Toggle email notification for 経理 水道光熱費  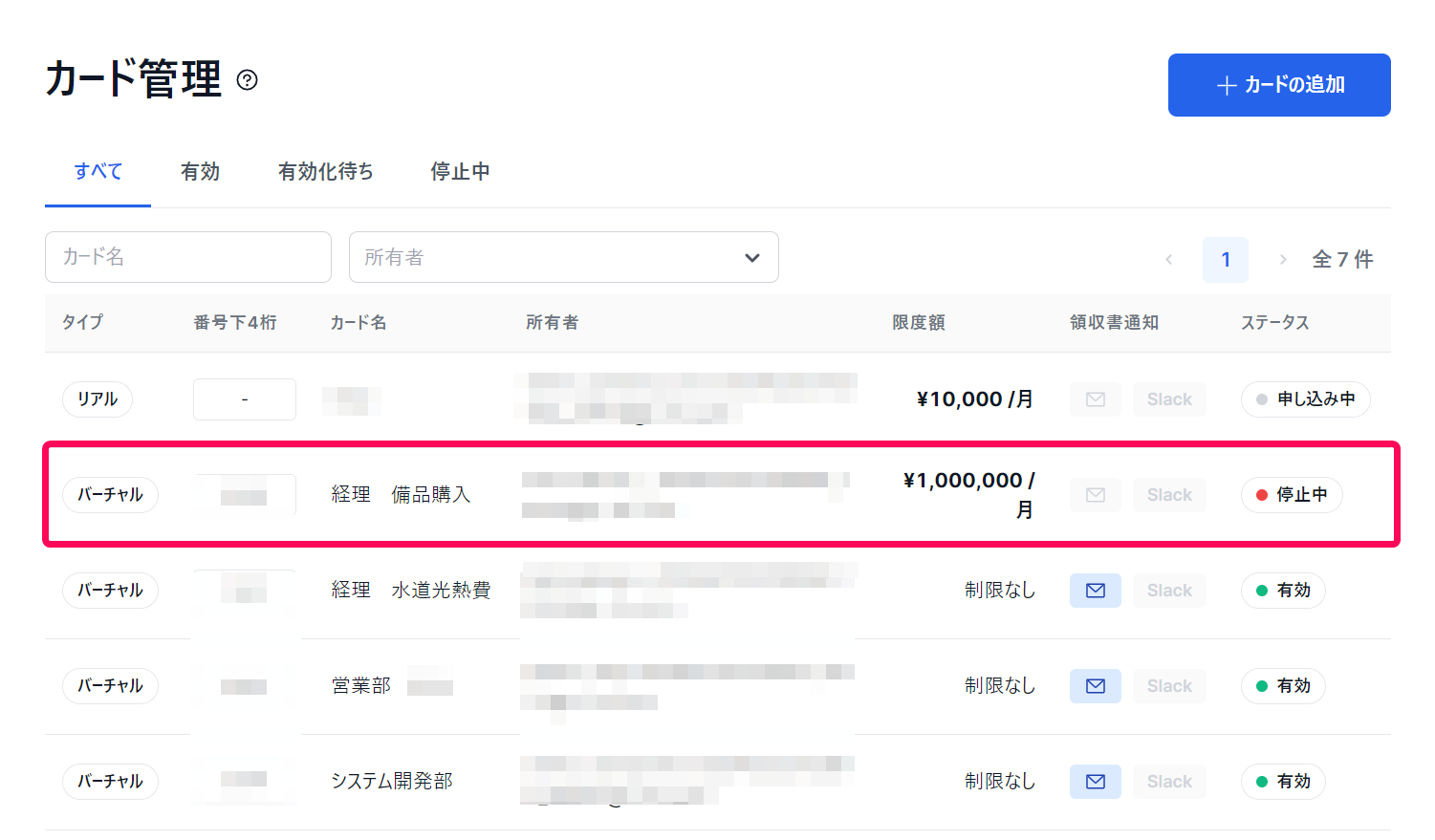click(1096, 591)
